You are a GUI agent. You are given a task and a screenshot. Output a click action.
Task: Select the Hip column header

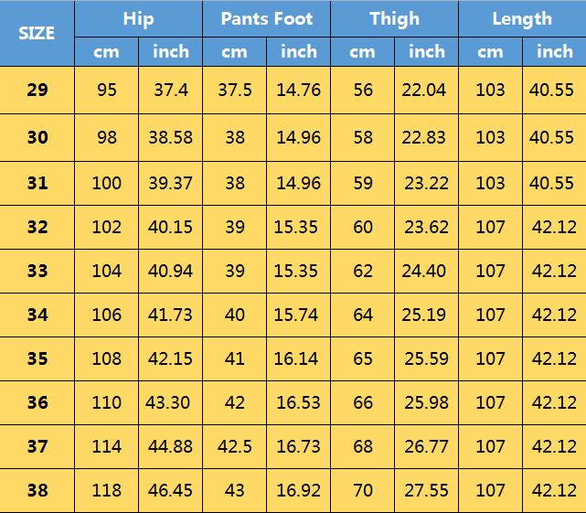(138, 19)
